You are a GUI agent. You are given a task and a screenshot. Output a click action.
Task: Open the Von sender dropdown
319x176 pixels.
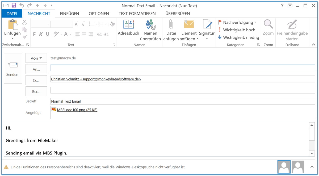tap(36, 58)
